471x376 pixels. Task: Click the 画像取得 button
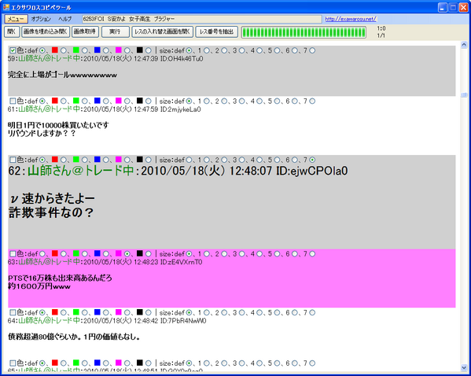pos(85,31)
